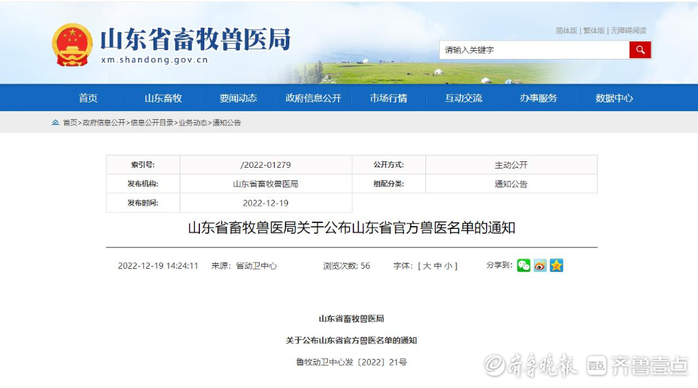Click timestamp 2022-12-19 14:24:11
Viewport: 698px width, 388px height.
tap(158, 266)
